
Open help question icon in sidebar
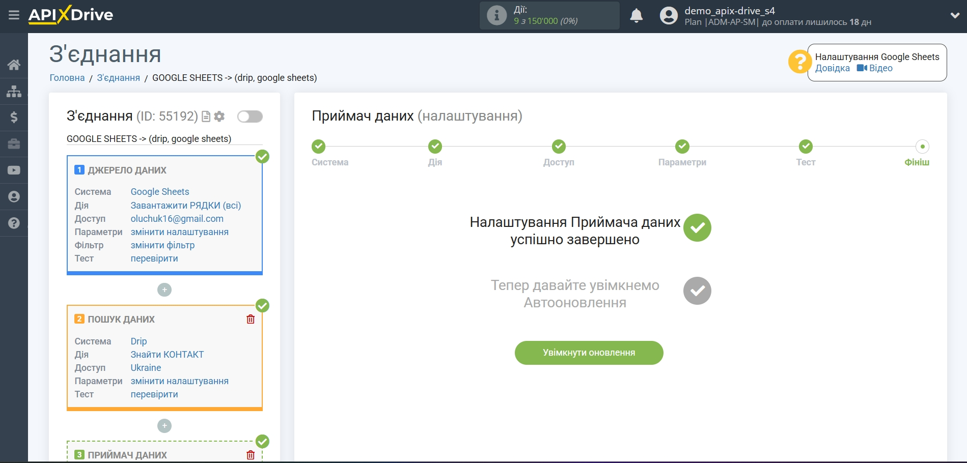click(14, 223)
